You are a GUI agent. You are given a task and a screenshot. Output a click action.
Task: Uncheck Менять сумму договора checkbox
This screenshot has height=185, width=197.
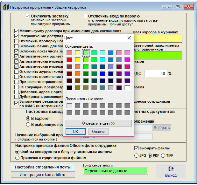pyautogui.click(x=17, y=31)
